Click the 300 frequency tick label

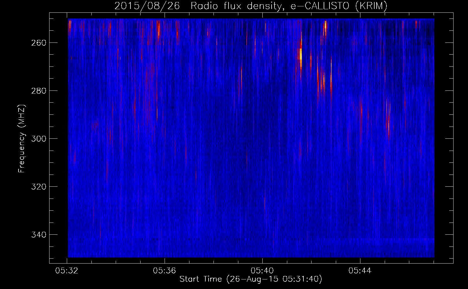pyautogui.click(x=39, y=139)
